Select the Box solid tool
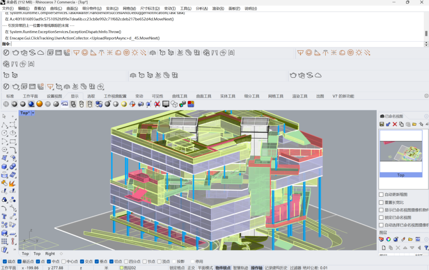429x270 pixels. tap(4, 167)
